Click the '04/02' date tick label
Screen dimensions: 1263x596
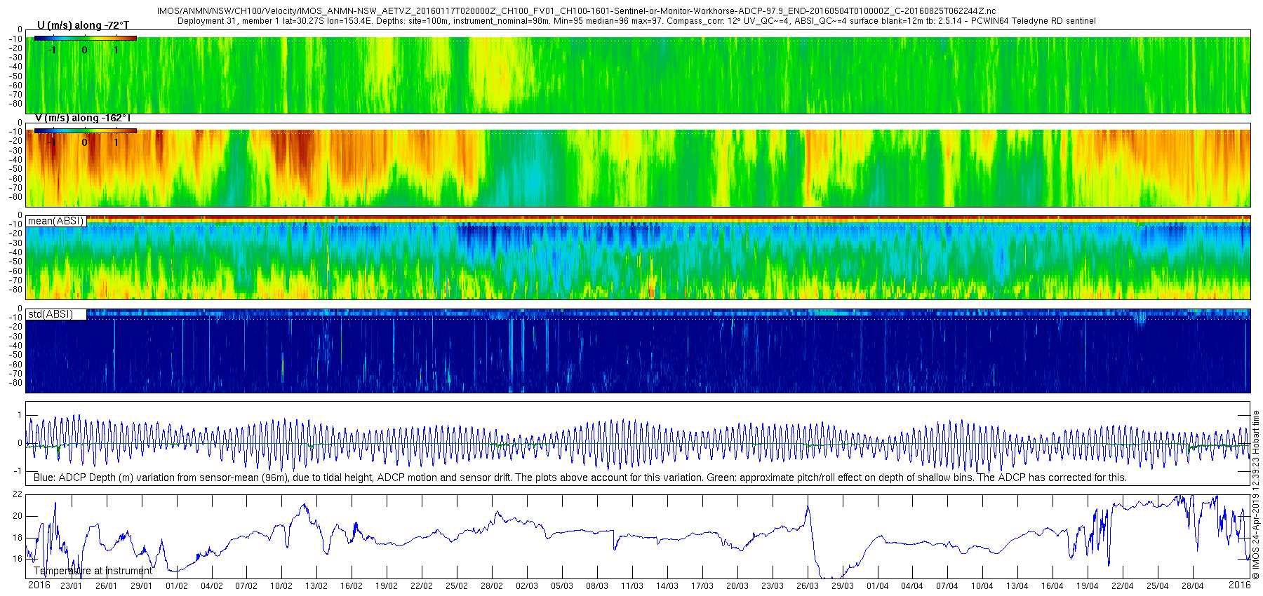(211, 586)
